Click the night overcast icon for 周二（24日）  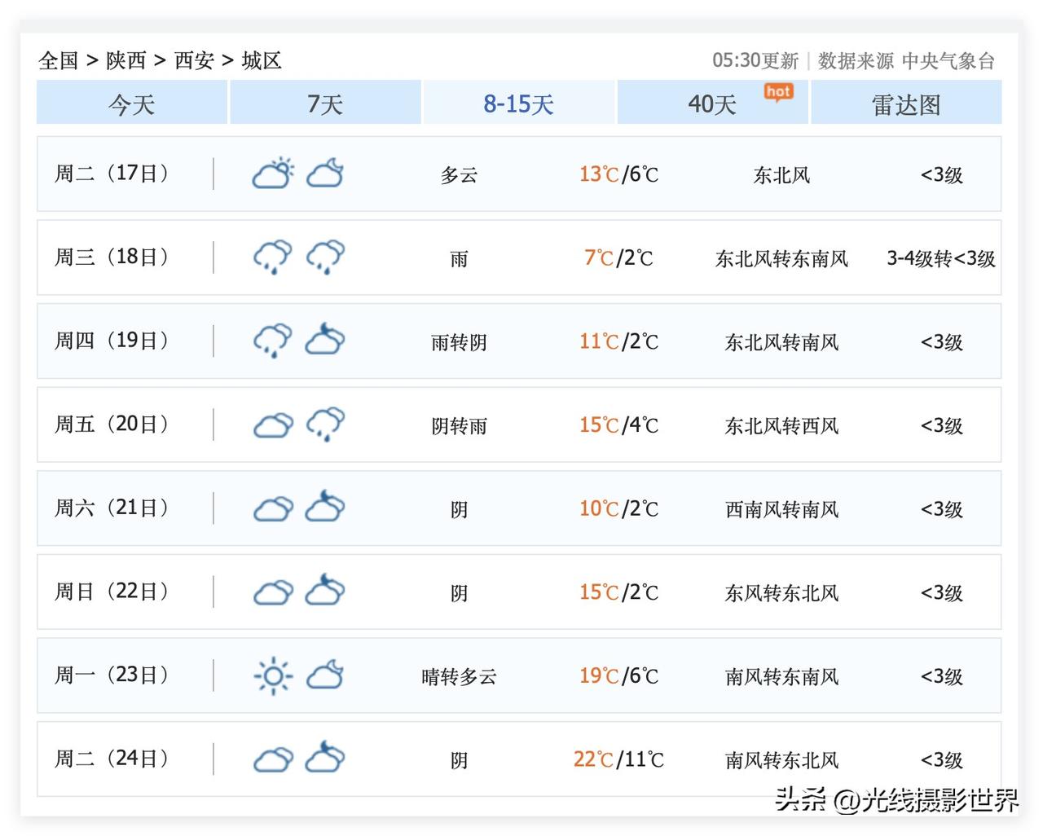pyautogui.click(x=325, y=758)
